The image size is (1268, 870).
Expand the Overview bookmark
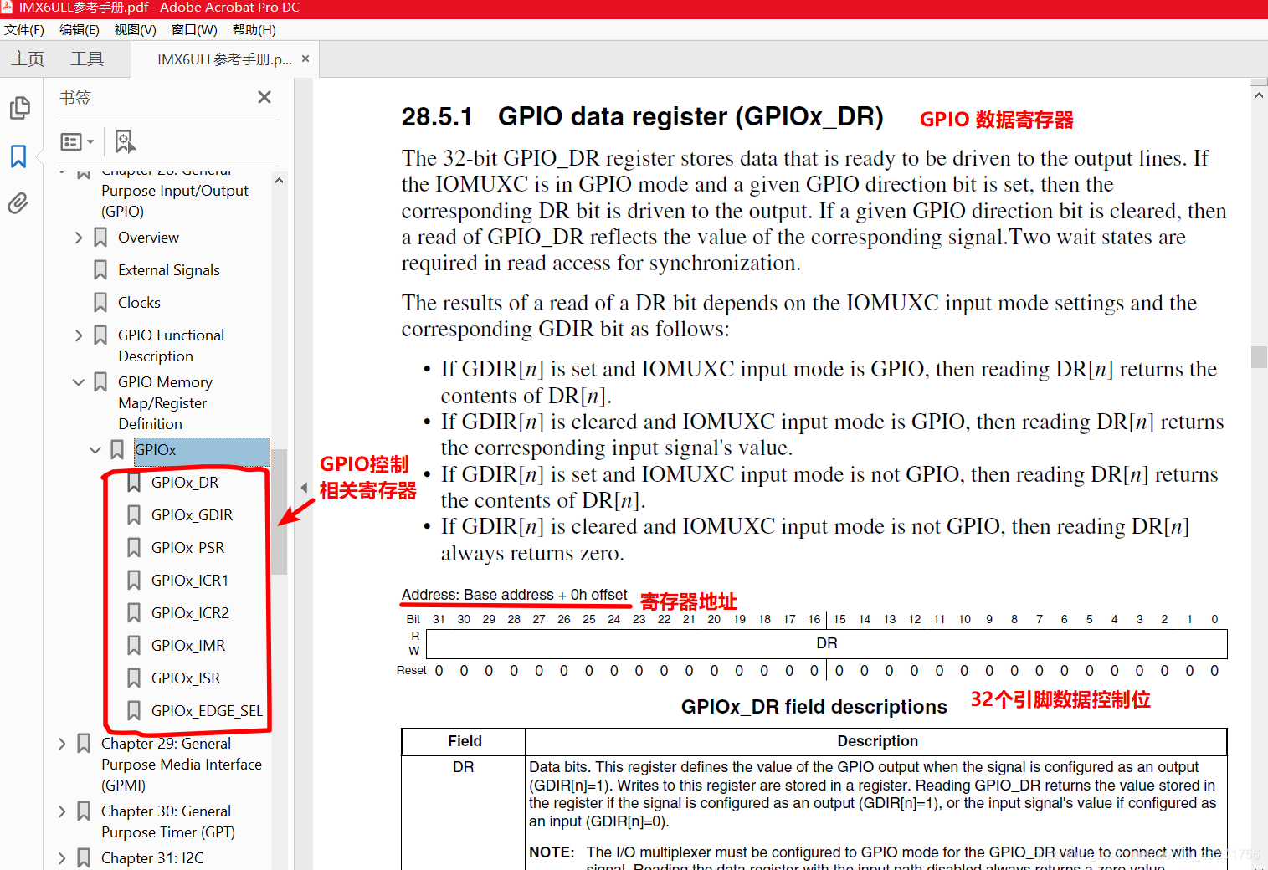79,238
